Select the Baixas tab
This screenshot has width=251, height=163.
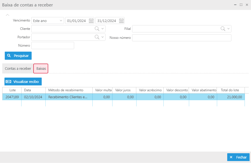[x=41, y=69]
